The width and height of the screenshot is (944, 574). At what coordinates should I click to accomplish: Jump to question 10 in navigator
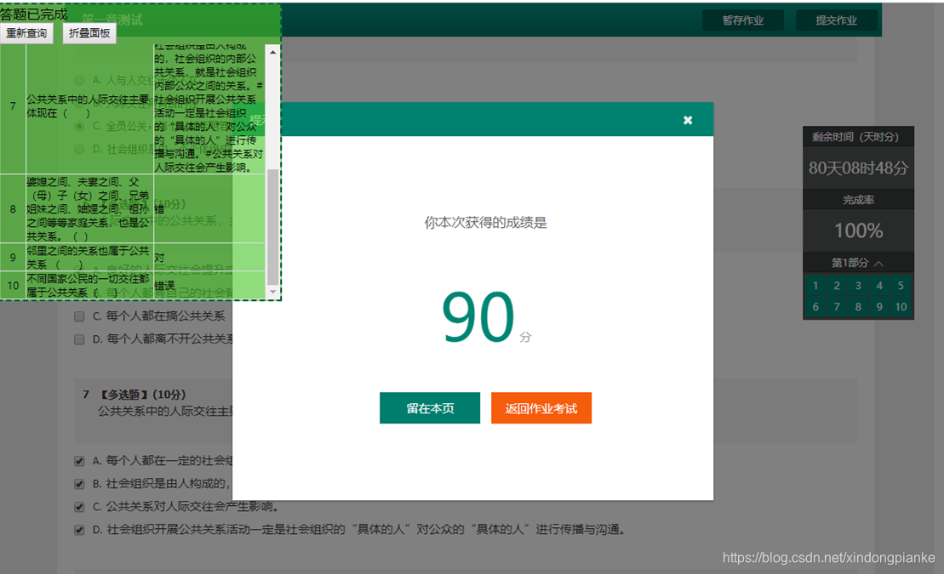[x=901, y=307]
